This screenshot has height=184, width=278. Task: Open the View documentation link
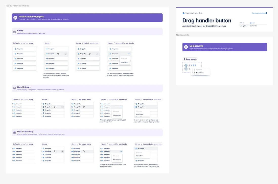coord(259,13)
